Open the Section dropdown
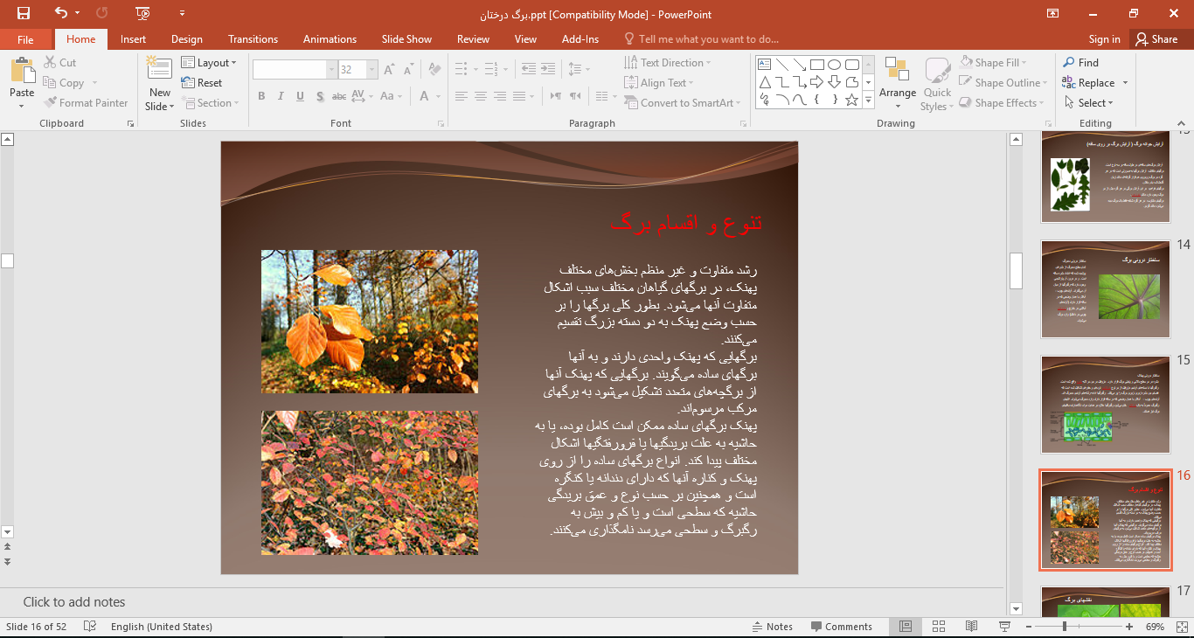 tap(210, 103)
